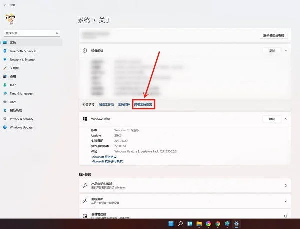Open the 高级系统设置 link
Image resolution: width=300 pixels, height=229 pixels.
point(143,105)
